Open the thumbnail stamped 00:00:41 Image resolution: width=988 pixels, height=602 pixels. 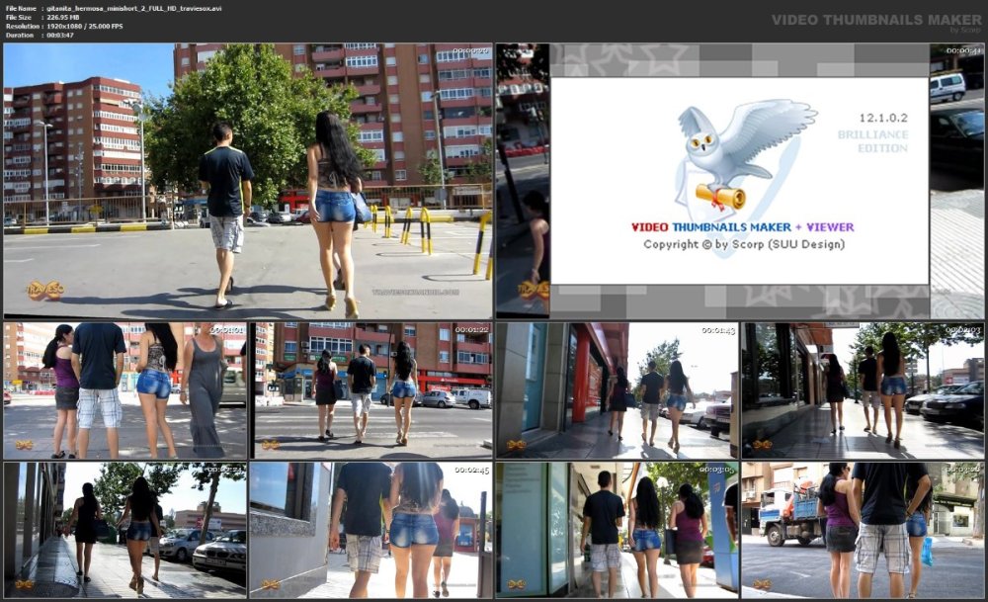(x=740, y=181)
